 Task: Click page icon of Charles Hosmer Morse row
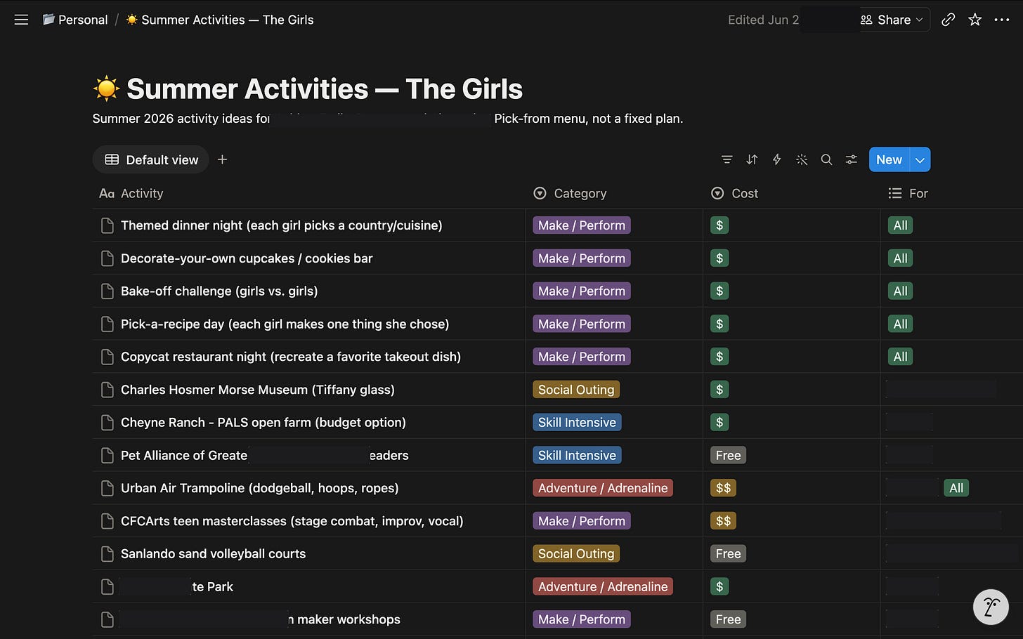[107, 390]
